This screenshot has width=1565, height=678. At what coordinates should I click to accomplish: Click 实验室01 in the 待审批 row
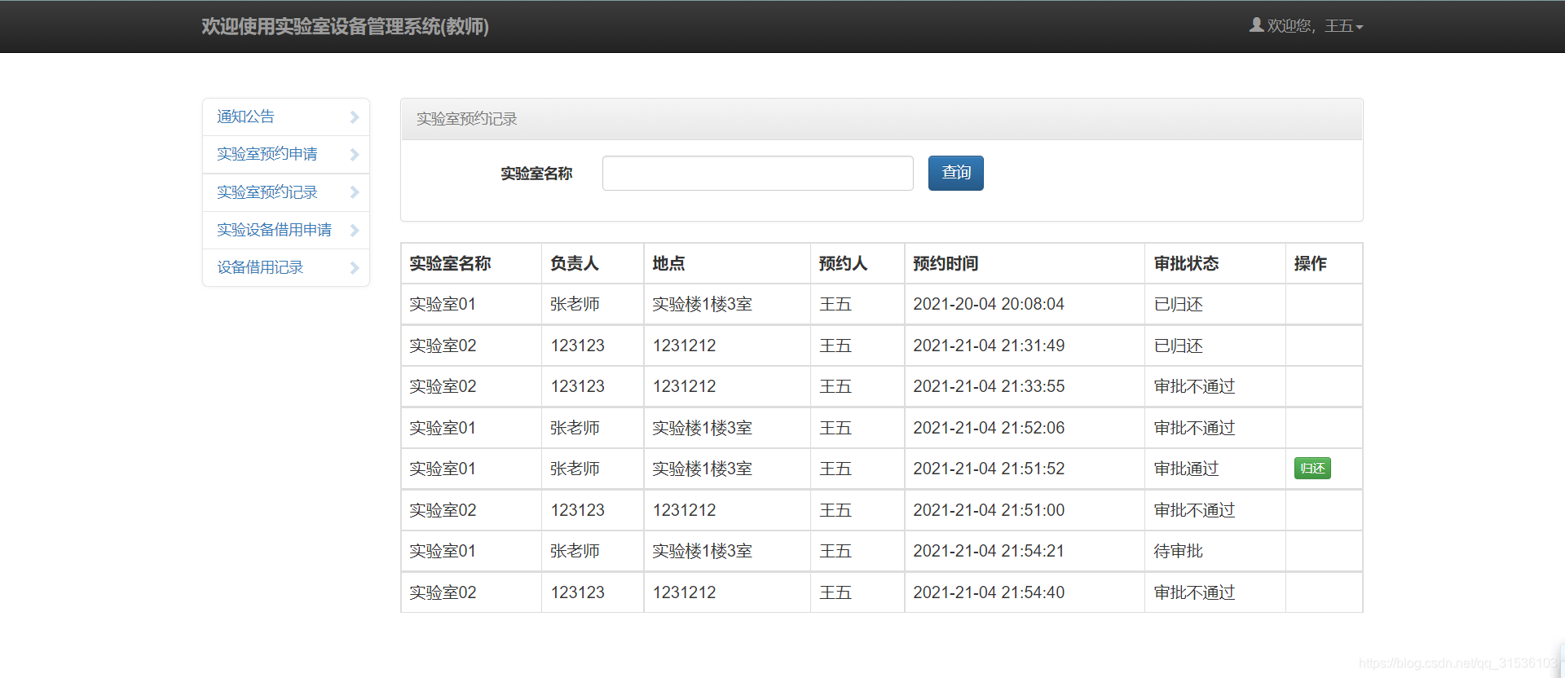coord(443,551)
